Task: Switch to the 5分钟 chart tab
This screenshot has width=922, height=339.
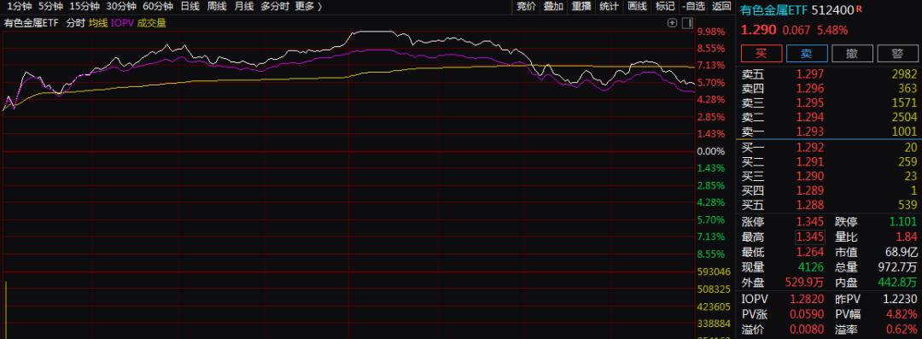Action: coord(50,7)
